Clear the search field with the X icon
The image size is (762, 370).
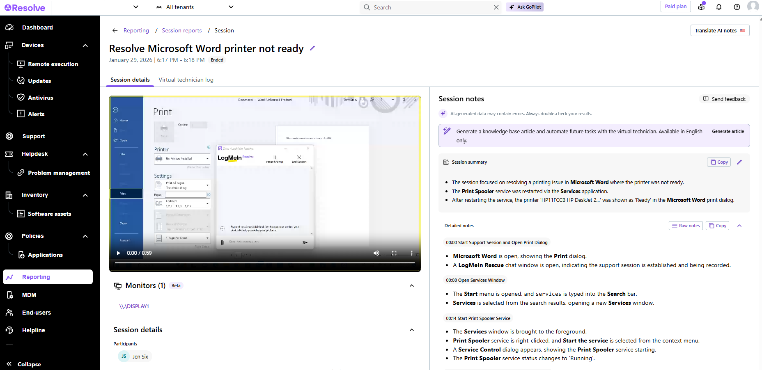[496, 7]
